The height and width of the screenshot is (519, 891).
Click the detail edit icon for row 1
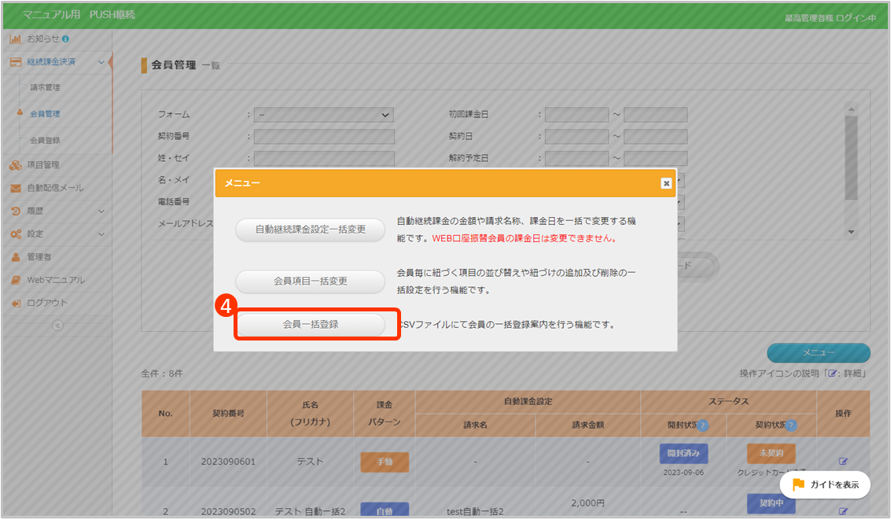(x=844, y=462)
